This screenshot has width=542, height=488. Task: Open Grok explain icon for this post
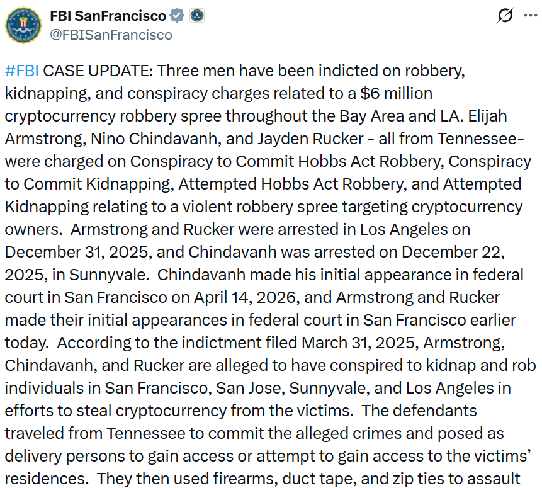pos(505,15)
